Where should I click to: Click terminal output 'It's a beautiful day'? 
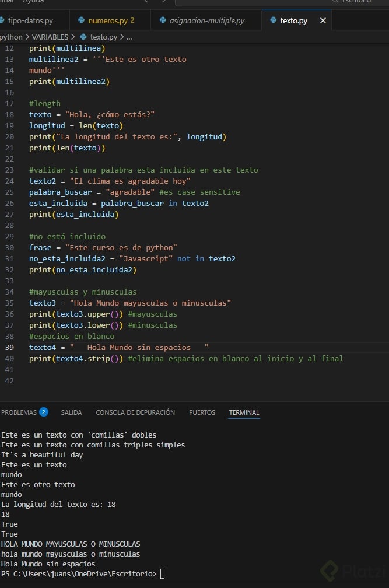pos(42,455)
